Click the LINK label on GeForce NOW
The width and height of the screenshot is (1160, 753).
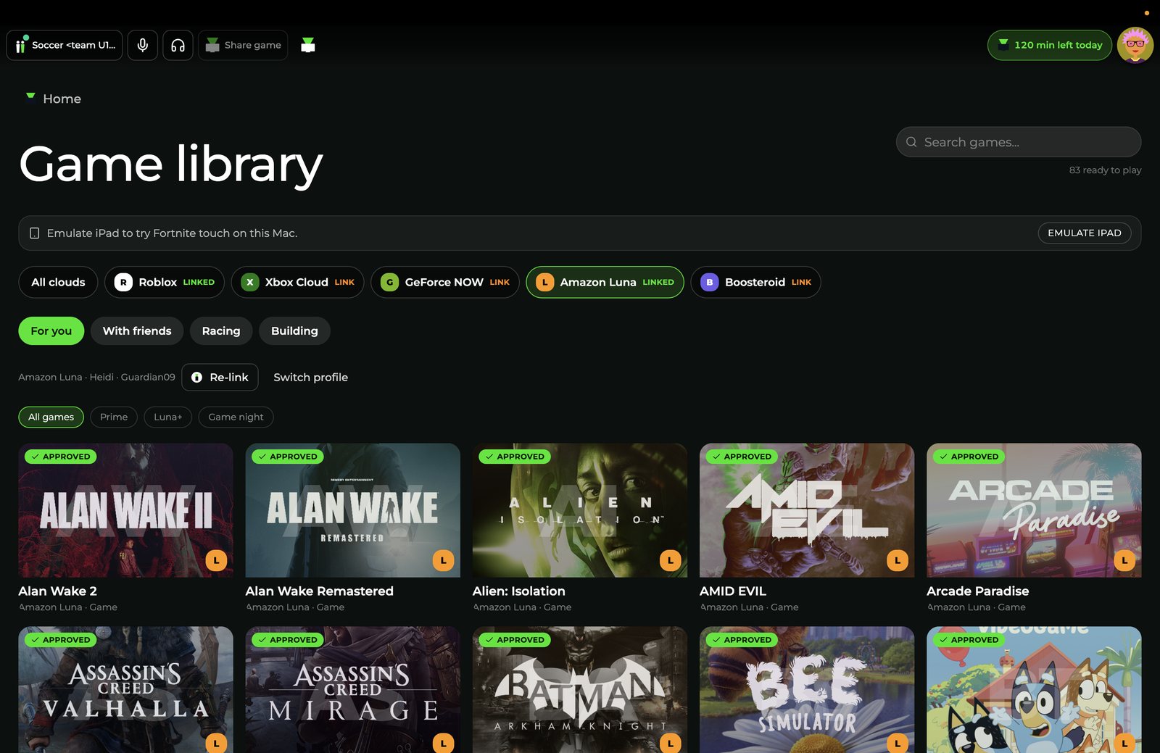(500, 282)
